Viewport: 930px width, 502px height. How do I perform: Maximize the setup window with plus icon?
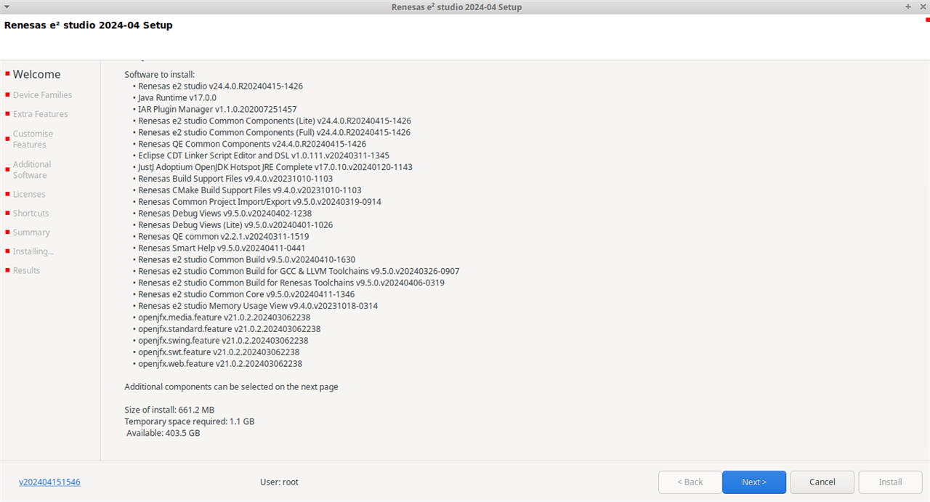point(908,7)
